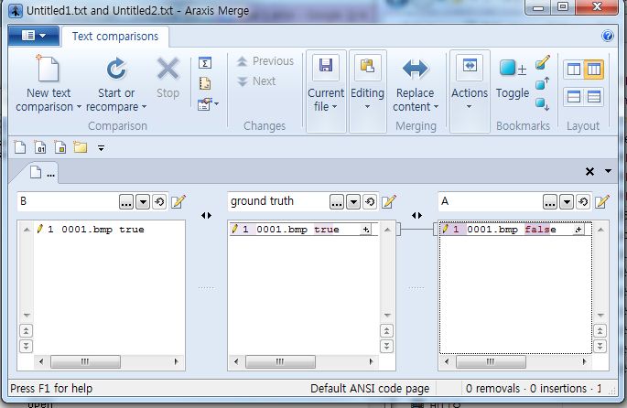Open the options icon below report icon
627x408 pixels.
205,104
